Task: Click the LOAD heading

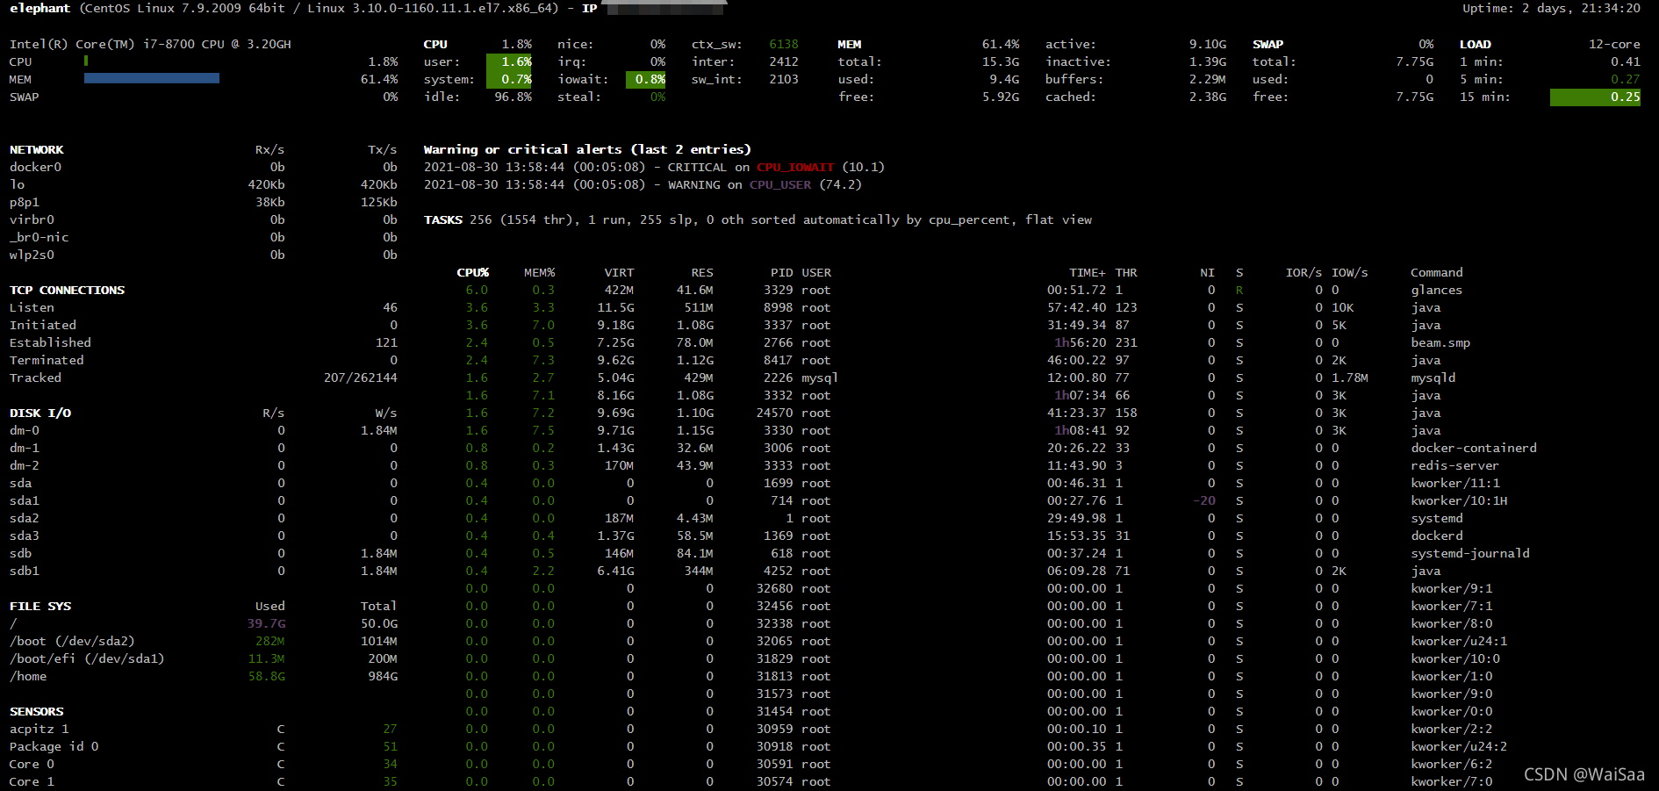Action: point(1476,44)
